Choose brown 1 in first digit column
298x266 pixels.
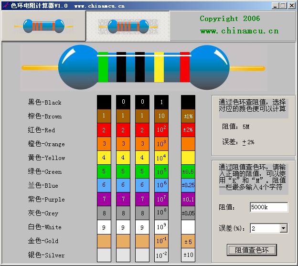pos(104,116)
